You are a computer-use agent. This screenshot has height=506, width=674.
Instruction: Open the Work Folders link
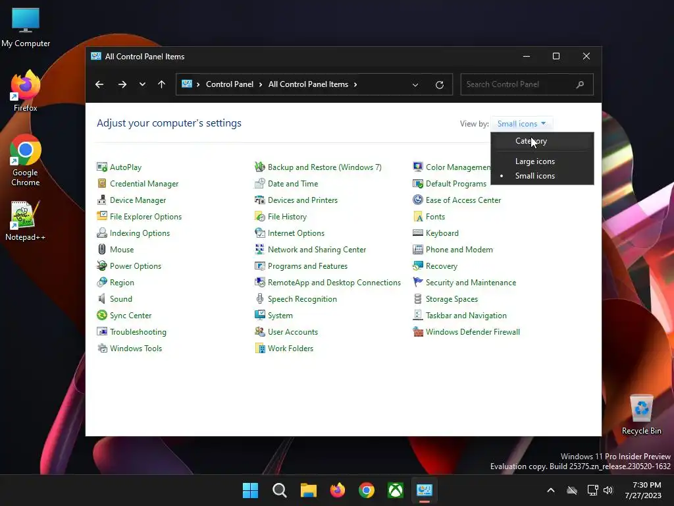[290, 348]
